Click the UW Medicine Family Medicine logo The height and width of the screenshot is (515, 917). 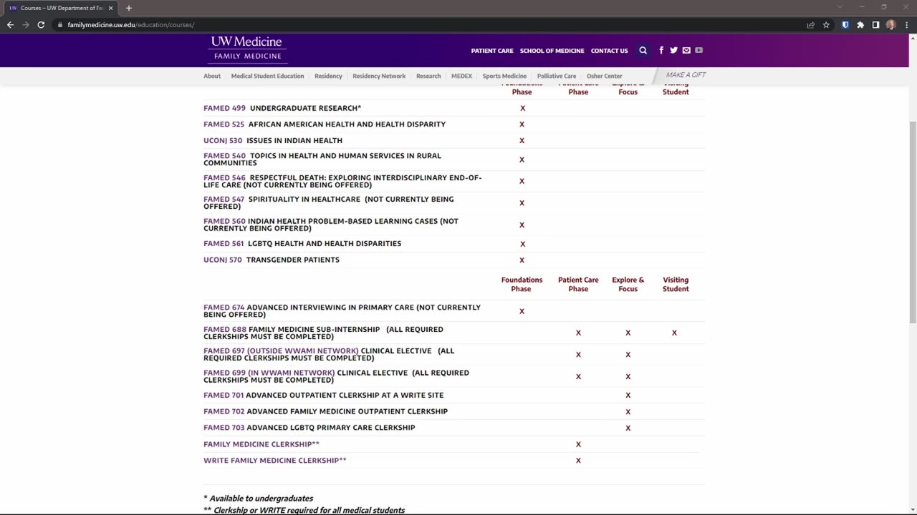coord(247,49)
